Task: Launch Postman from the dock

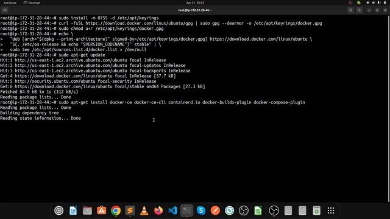Action: tap(215, 210)
